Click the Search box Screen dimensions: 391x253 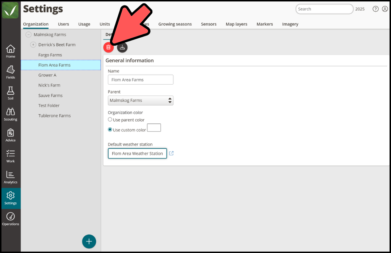(324, 9)
